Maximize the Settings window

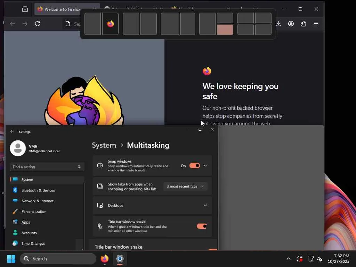pos(200,129)
